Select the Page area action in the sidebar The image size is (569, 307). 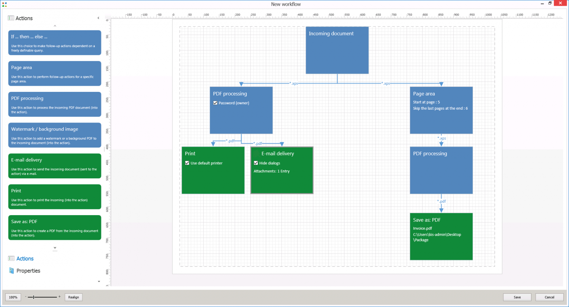pyautogui.click(x=55, y=73)
